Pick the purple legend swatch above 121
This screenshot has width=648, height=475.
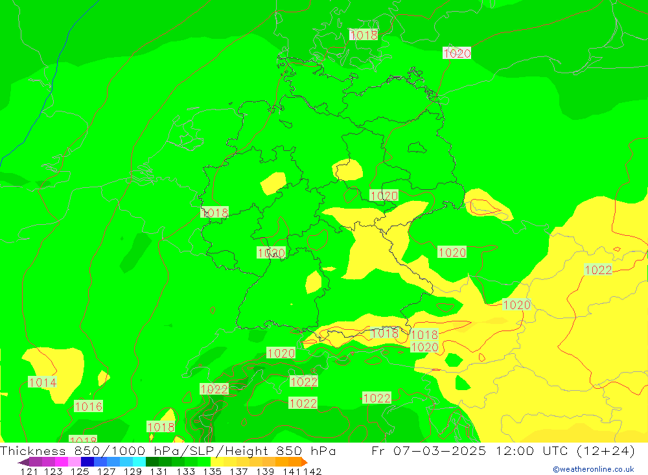[36, 462]
